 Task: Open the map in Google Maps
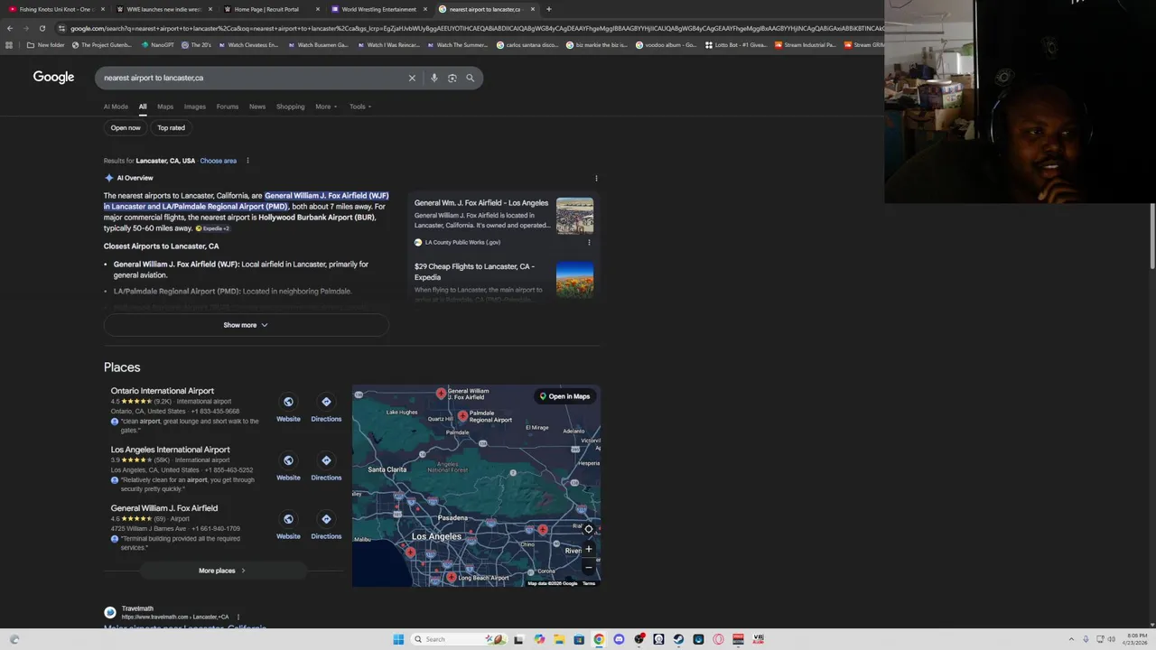click(564, 396)
